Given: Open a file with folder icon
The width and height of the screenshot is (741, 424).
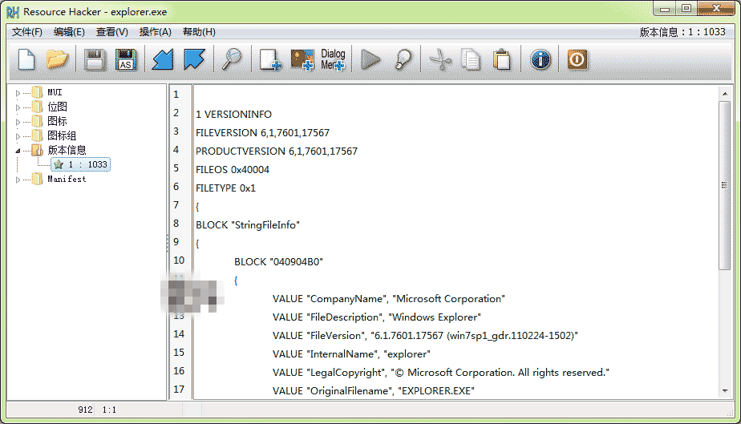Looking at the screenshot, I should [x=57, y=60].
